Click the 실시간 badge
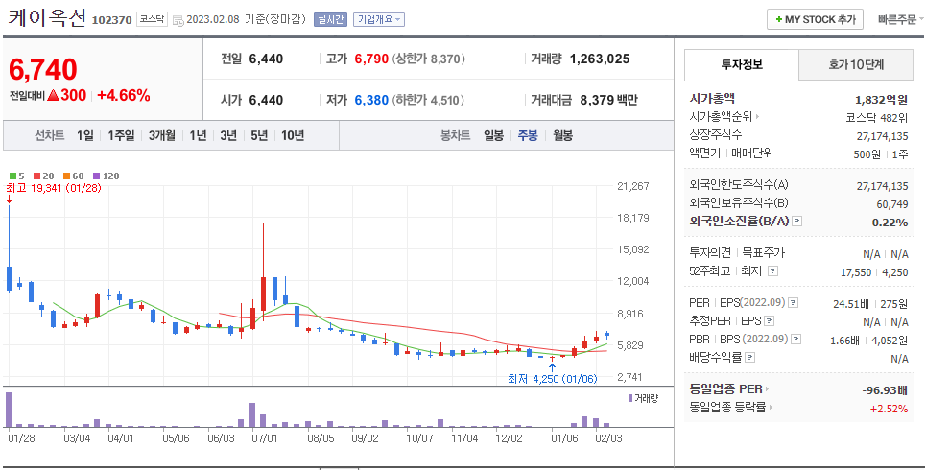 click(331, 19)
